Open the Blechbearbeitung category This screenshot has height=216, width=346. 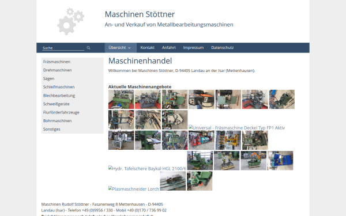(x=59, y=96)
